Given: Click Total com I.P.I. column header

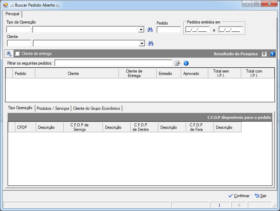Looking at the screenshot, I should coord(258,73).
